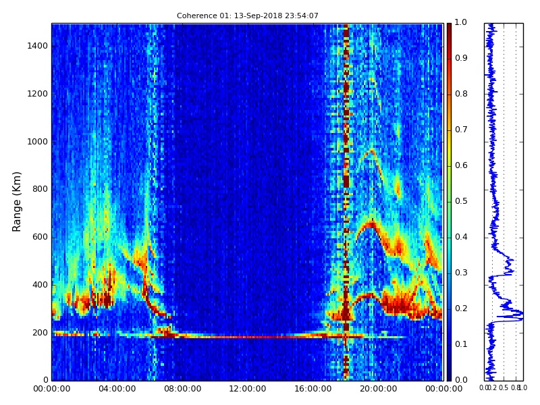Click the 16:00:00 time axis label
Screen dimensions: 540x405
tap(313, 389)
